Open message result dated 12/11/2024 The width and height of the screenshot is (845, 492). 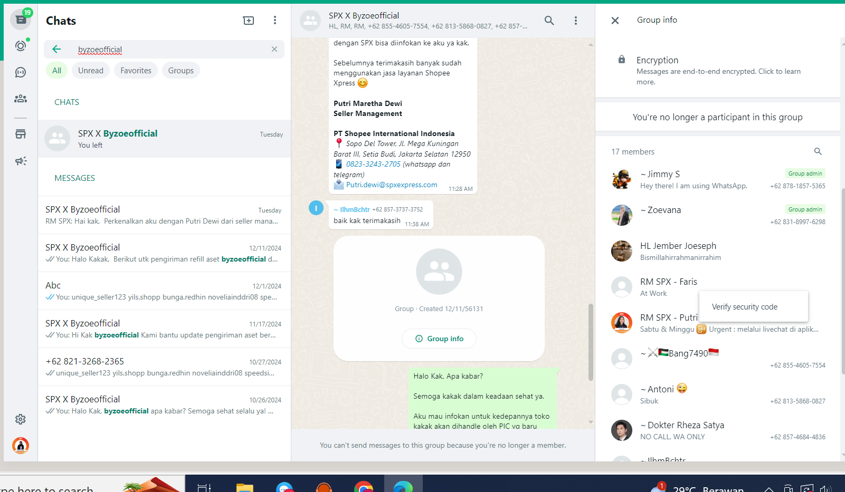click(164, 253)
